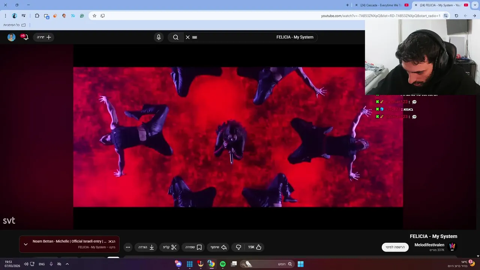Click the YouTube Create button

click(44, 37)
